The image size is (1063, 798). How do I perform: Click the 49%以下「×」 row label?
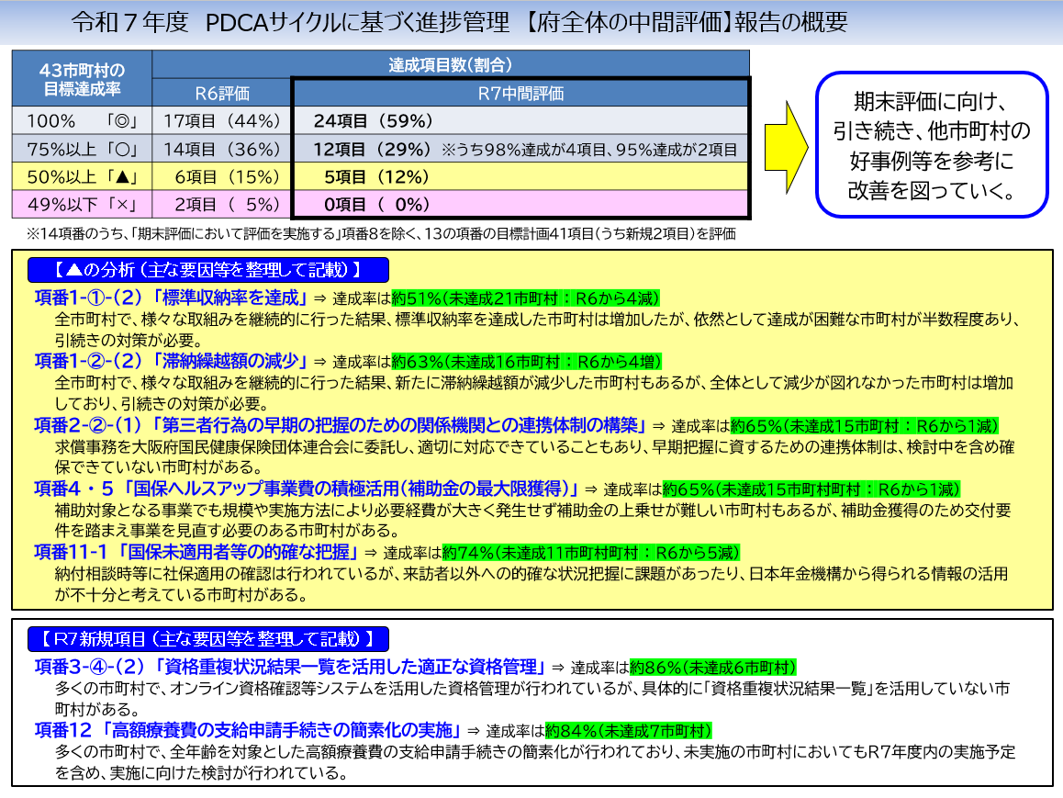point(82,204)
